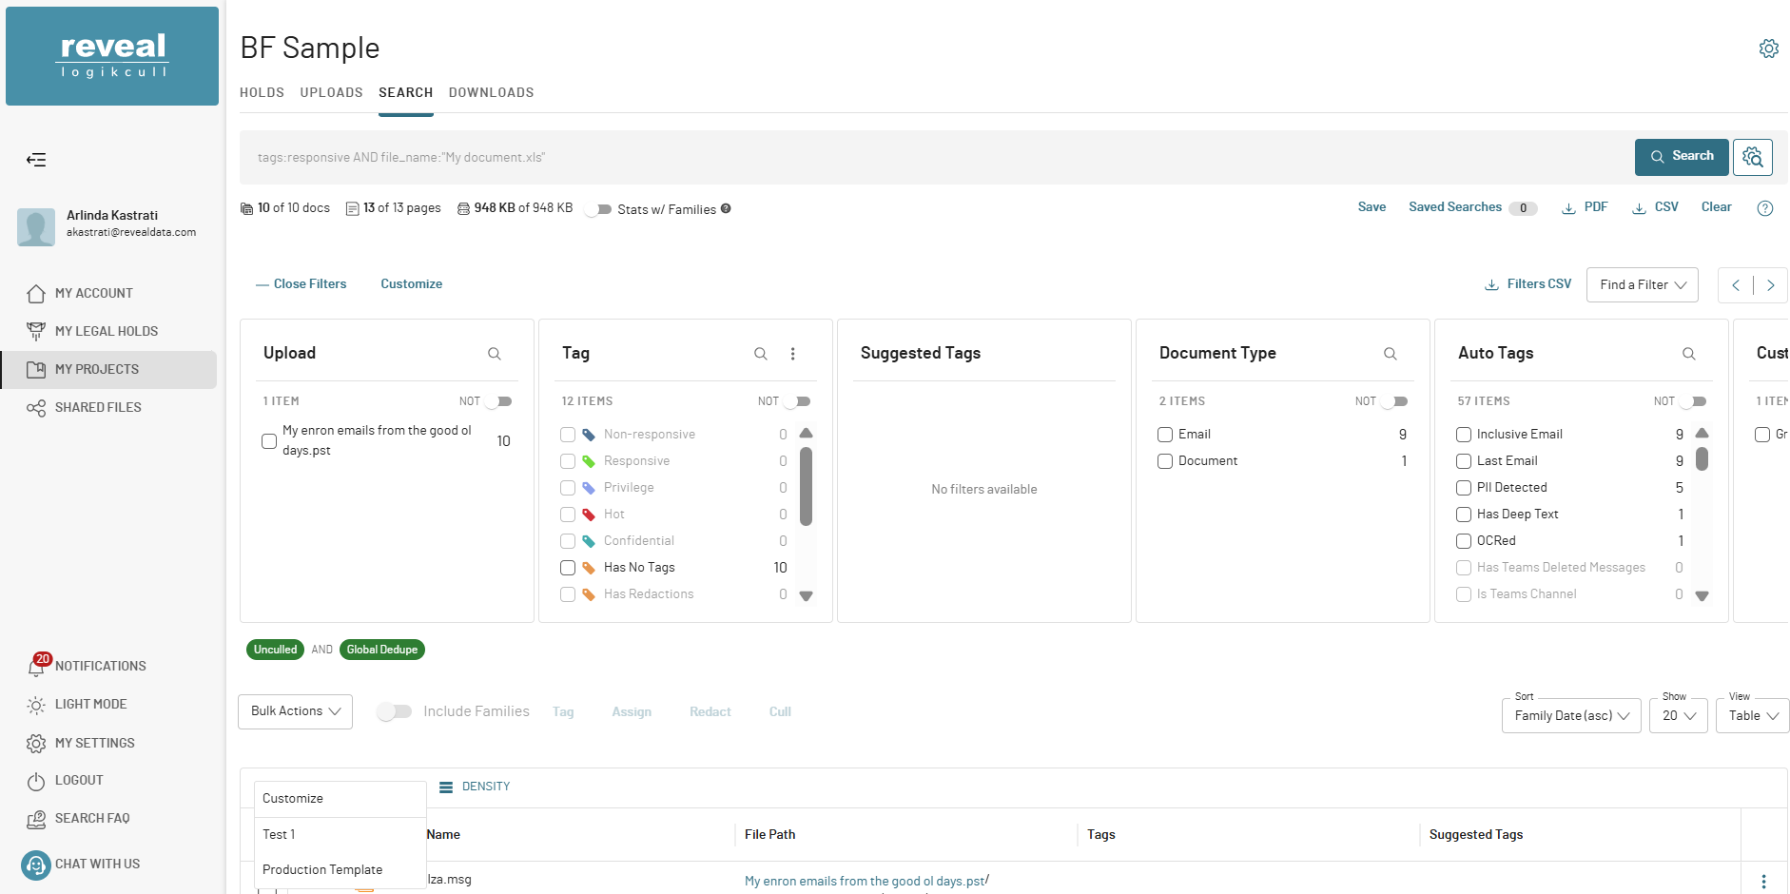Image resolution: width=1790 pixels, height=894 pixels.
Task: Enable the Include Families toggle
Action: tap(394, 711)
